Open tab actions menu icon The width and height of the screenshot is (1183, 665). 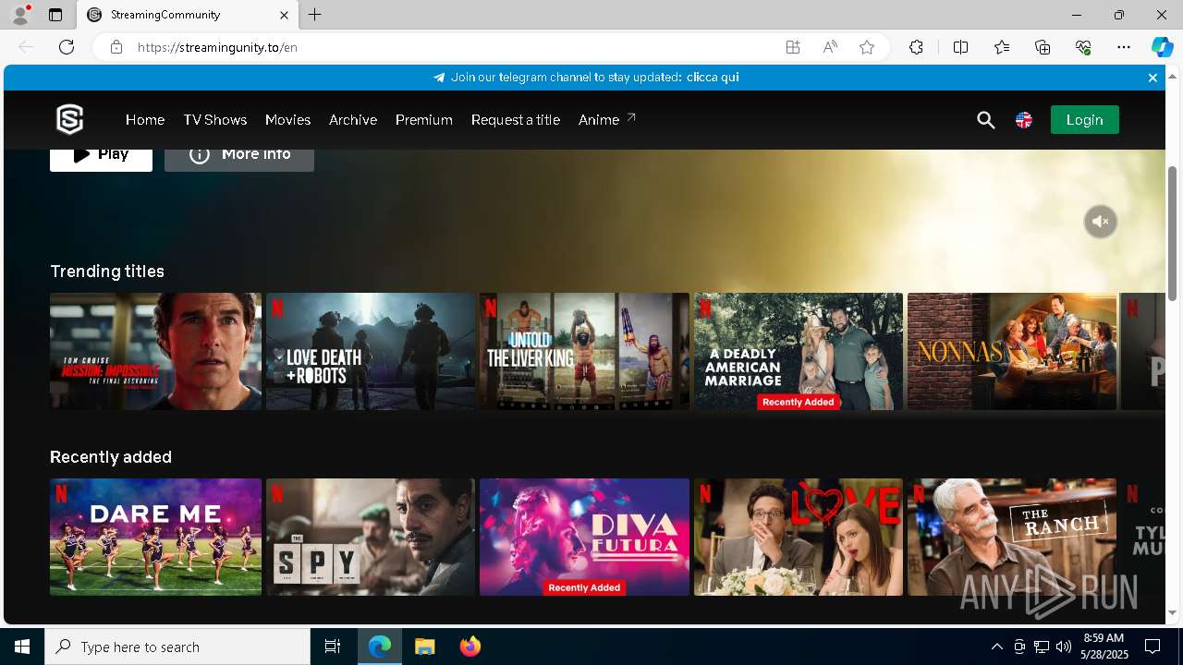(55, 15)
